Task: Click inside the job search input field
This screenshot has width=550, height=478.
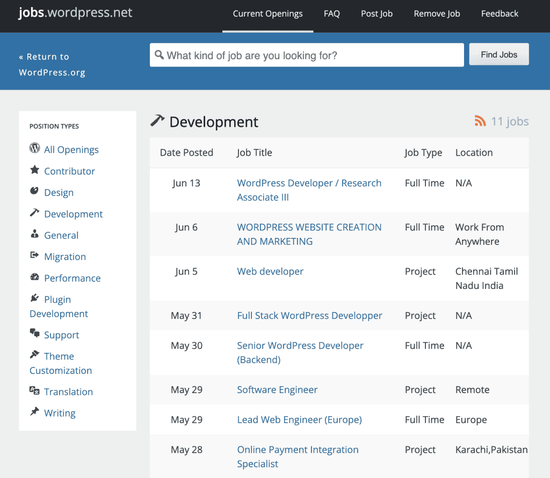Action: [306, 54]
